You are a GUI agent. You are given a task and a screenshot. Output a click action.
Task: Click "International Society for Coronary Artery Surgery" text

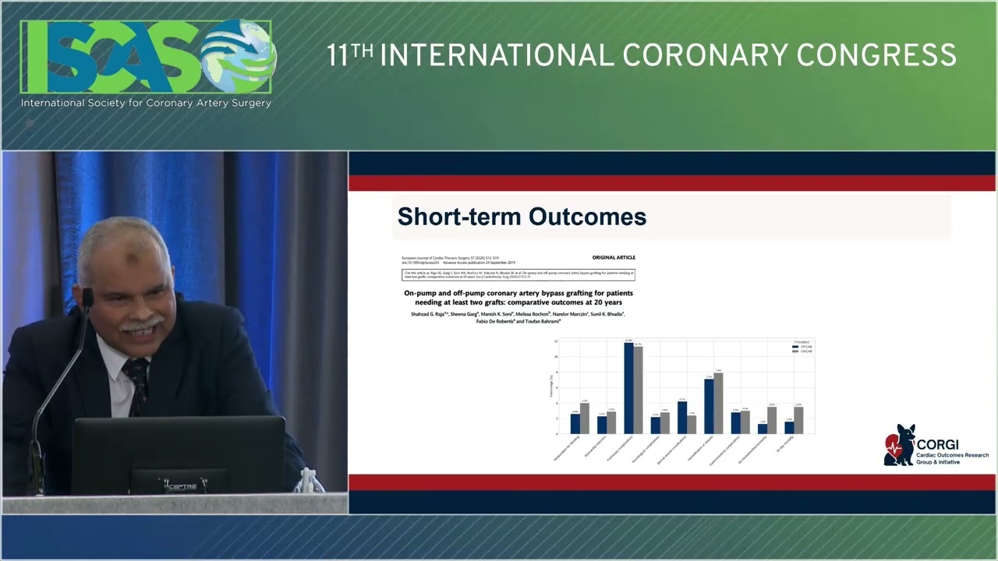(146, 103)
